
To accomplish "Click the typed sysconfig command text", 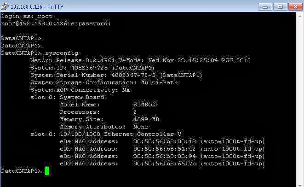I will click(x=62, y=53).
